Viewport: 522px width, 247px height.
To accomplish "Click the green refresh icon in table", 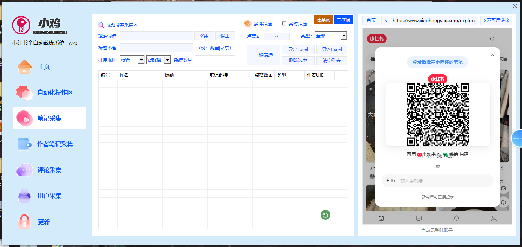I will pyautogui.click(x=325, y=215).
